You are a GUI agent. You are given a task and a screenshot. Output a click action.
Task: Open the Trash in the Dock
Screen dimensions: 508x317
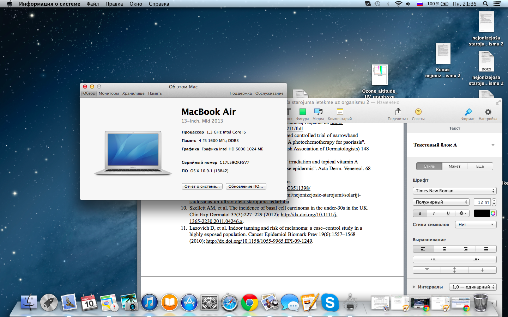tap(480, 302)
